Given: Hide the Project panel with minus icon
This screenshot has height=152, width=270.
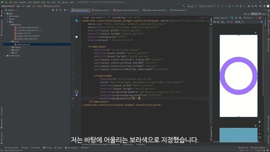Looking at the screenshot, I should pyautogui.click(x=68, y=10).
